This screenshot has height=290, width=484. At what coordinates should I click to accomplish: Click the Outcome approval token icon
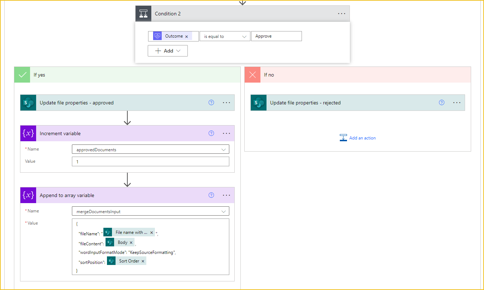157,36
